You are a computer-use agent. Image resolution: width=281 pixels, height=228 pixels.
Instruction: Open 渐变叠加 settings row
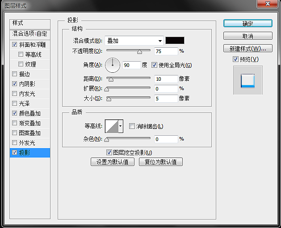point(30,123)
